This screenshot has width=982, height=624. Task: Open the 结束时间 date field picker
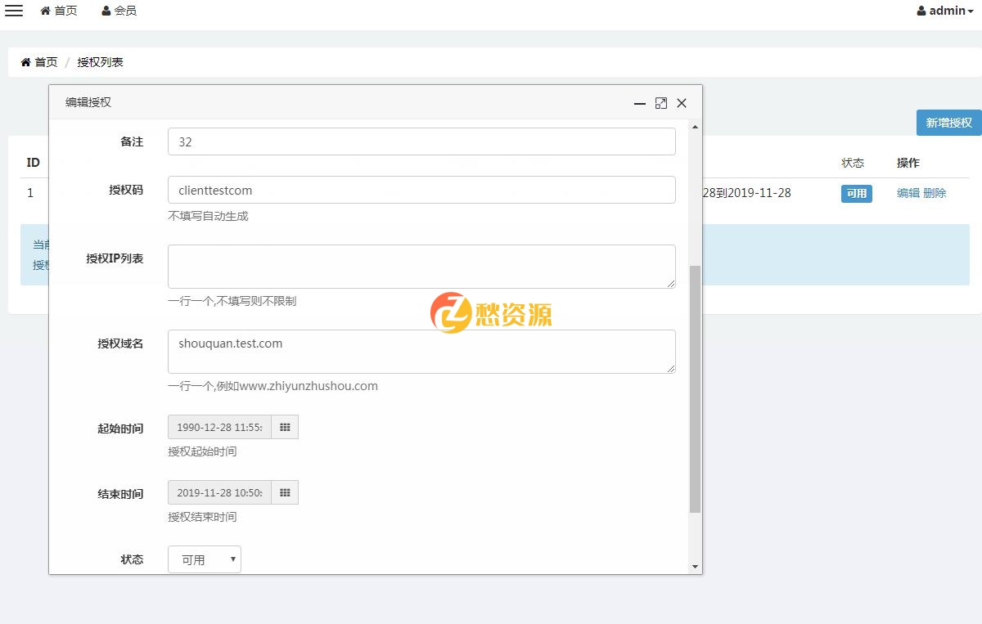[219, 492]
